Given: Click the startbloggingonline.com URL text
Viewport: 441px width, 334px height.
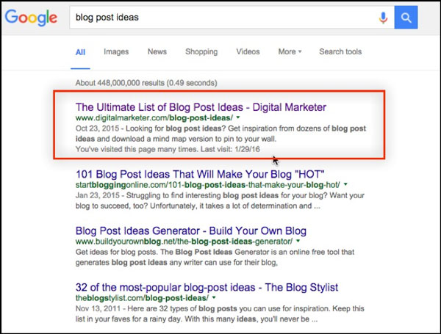Looking at the screenshot, I should click(207, 185).
